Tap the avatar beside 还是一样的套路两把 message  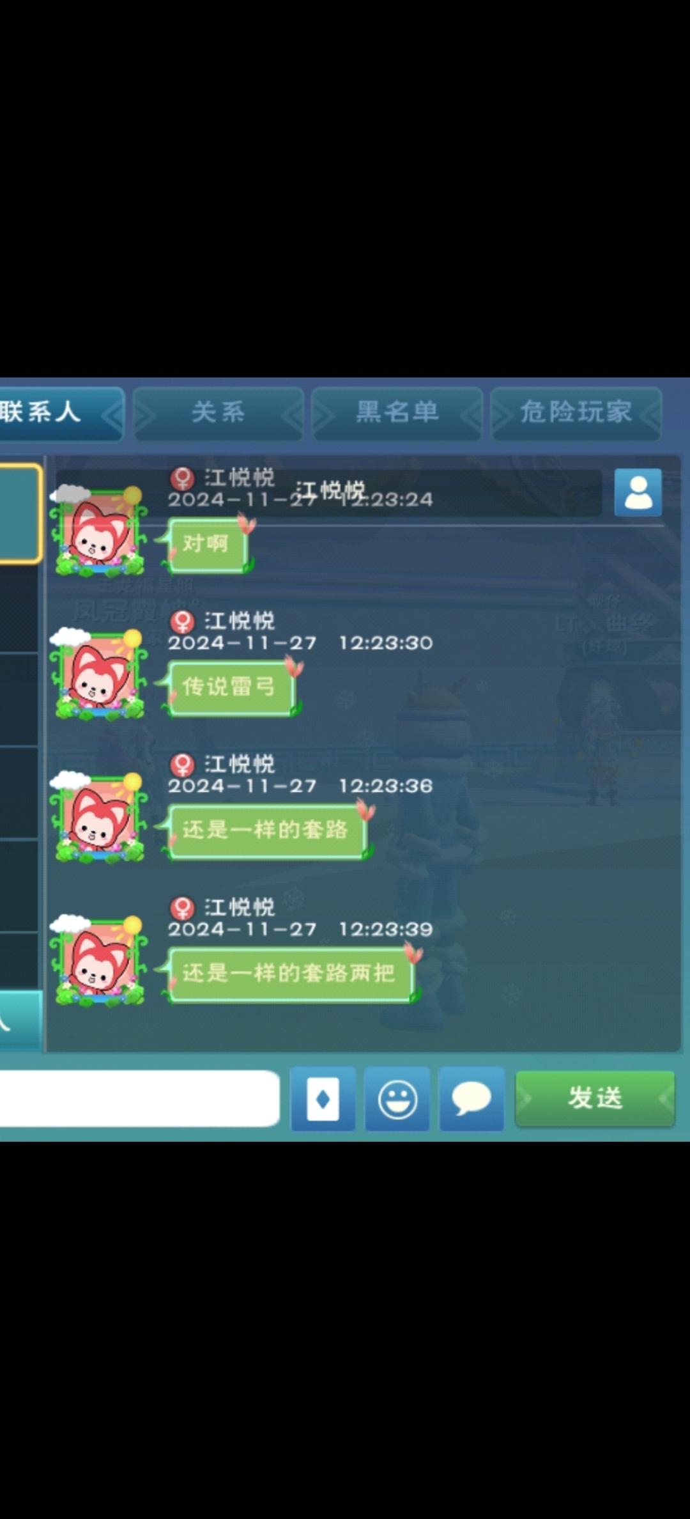coord(100,962)
